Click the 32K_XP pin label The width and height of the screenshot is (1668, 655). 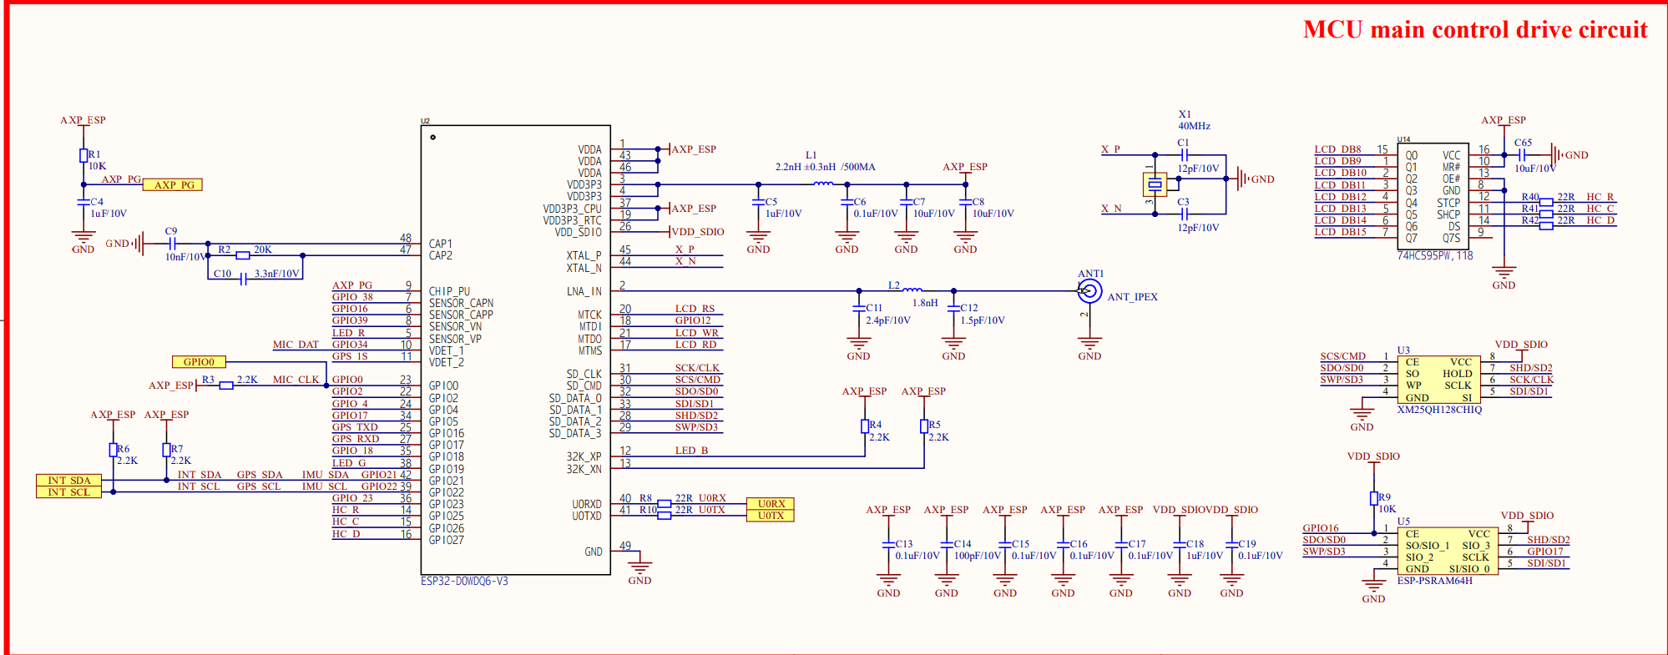pos(584,456)
